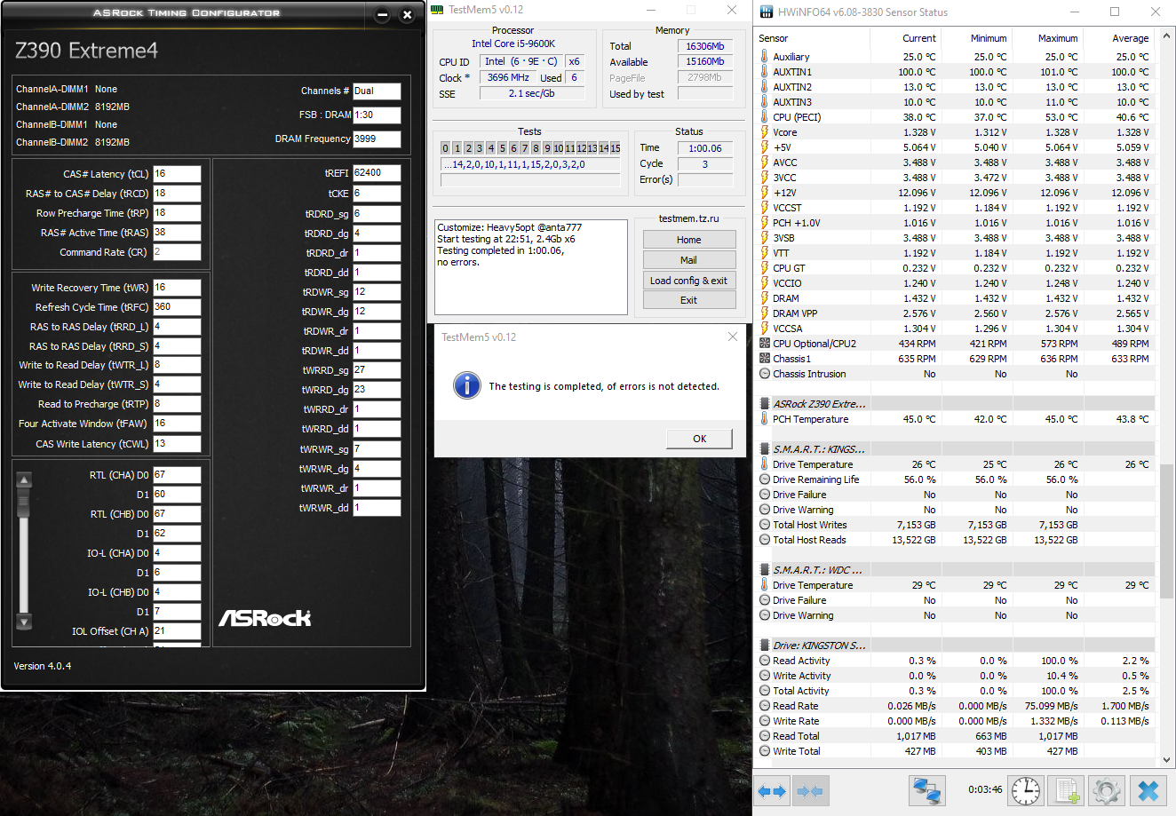Viewport: 1176px width, 816px height.
Task: Click Mail button in TestMem5
Action: click(x=689, y=260)
